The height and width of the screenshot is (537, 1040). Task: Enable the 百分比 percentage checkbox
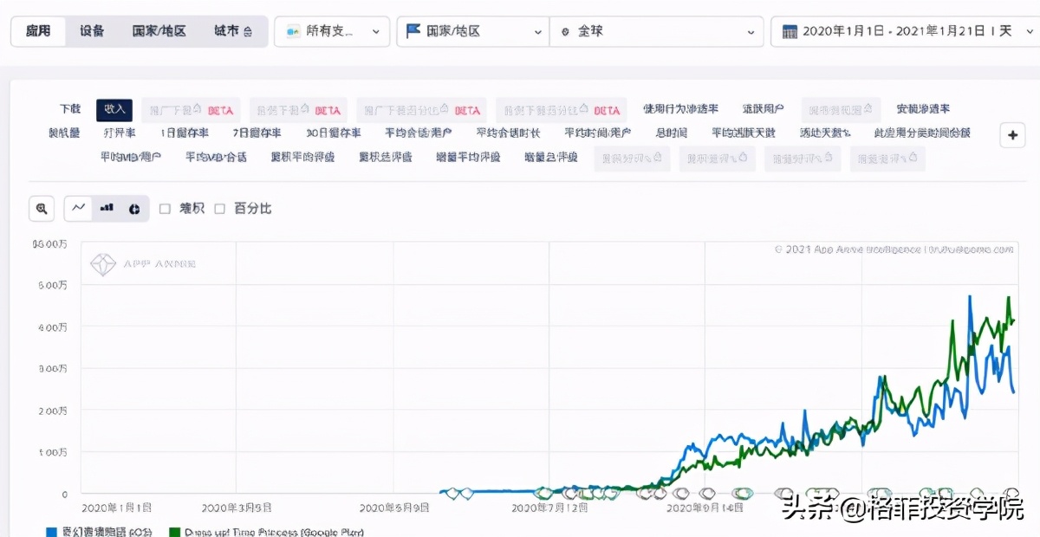click(219, 208)
